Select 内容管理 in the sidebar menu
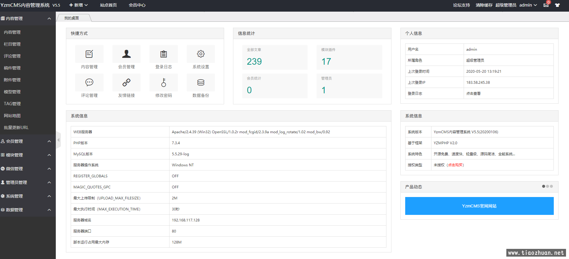 (x=12, y=32)
